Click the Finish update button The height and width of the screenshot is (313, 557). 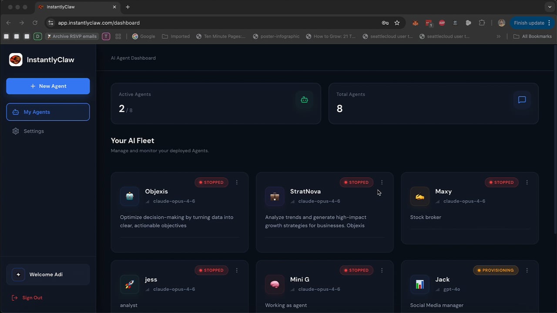coord(532,23)
